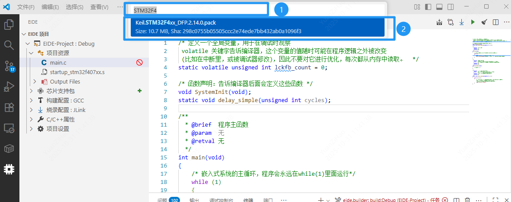Open the 文件(F) menu
Screen dimensions: 511x202
(26, 7)
